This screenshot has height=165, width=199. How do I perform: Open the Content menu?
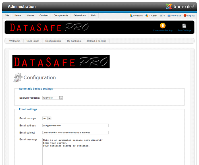[x=44, y=15]
